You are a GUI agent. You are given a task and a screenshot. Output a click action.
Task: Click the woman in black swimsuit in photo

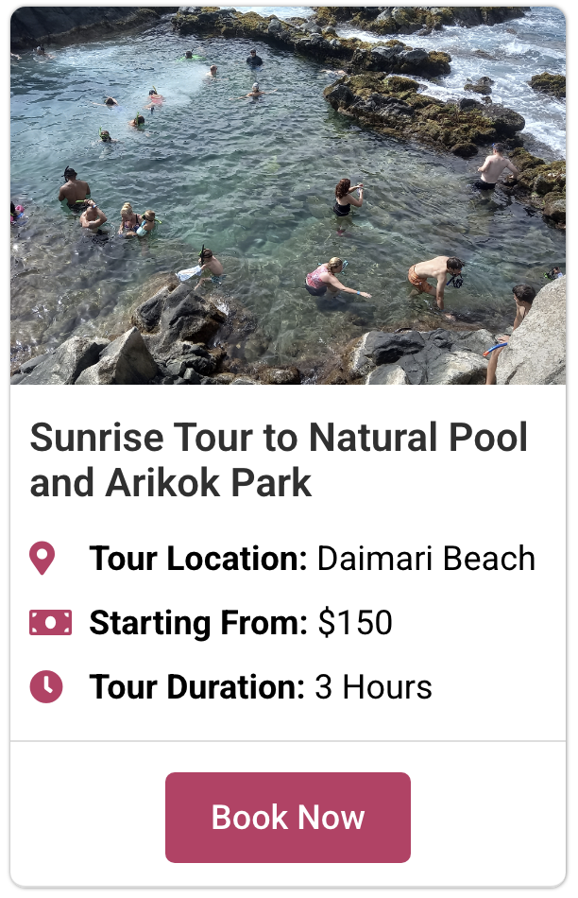(x=347, y=199)
